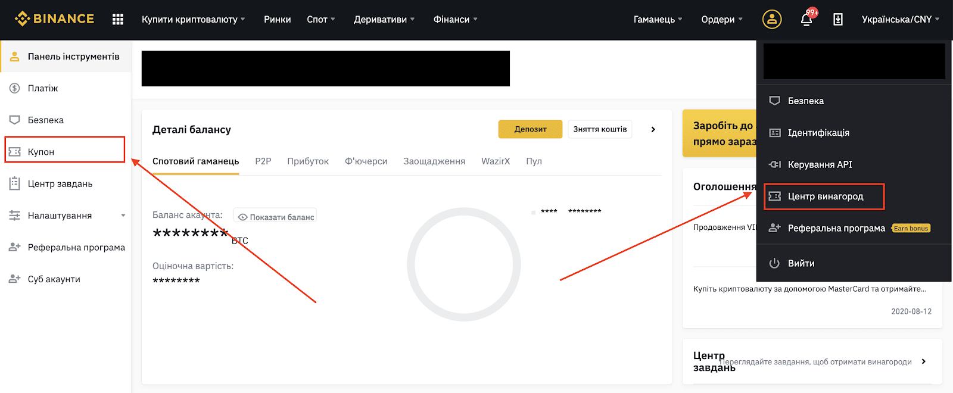Click the download app icon in header
This screenshot has height=393, width=953.
click(x=837, y=19)
